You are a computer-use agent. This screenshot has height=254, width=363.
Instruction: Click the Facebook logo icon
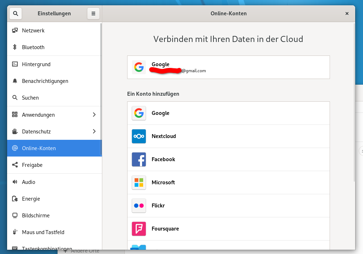(139, 160)
